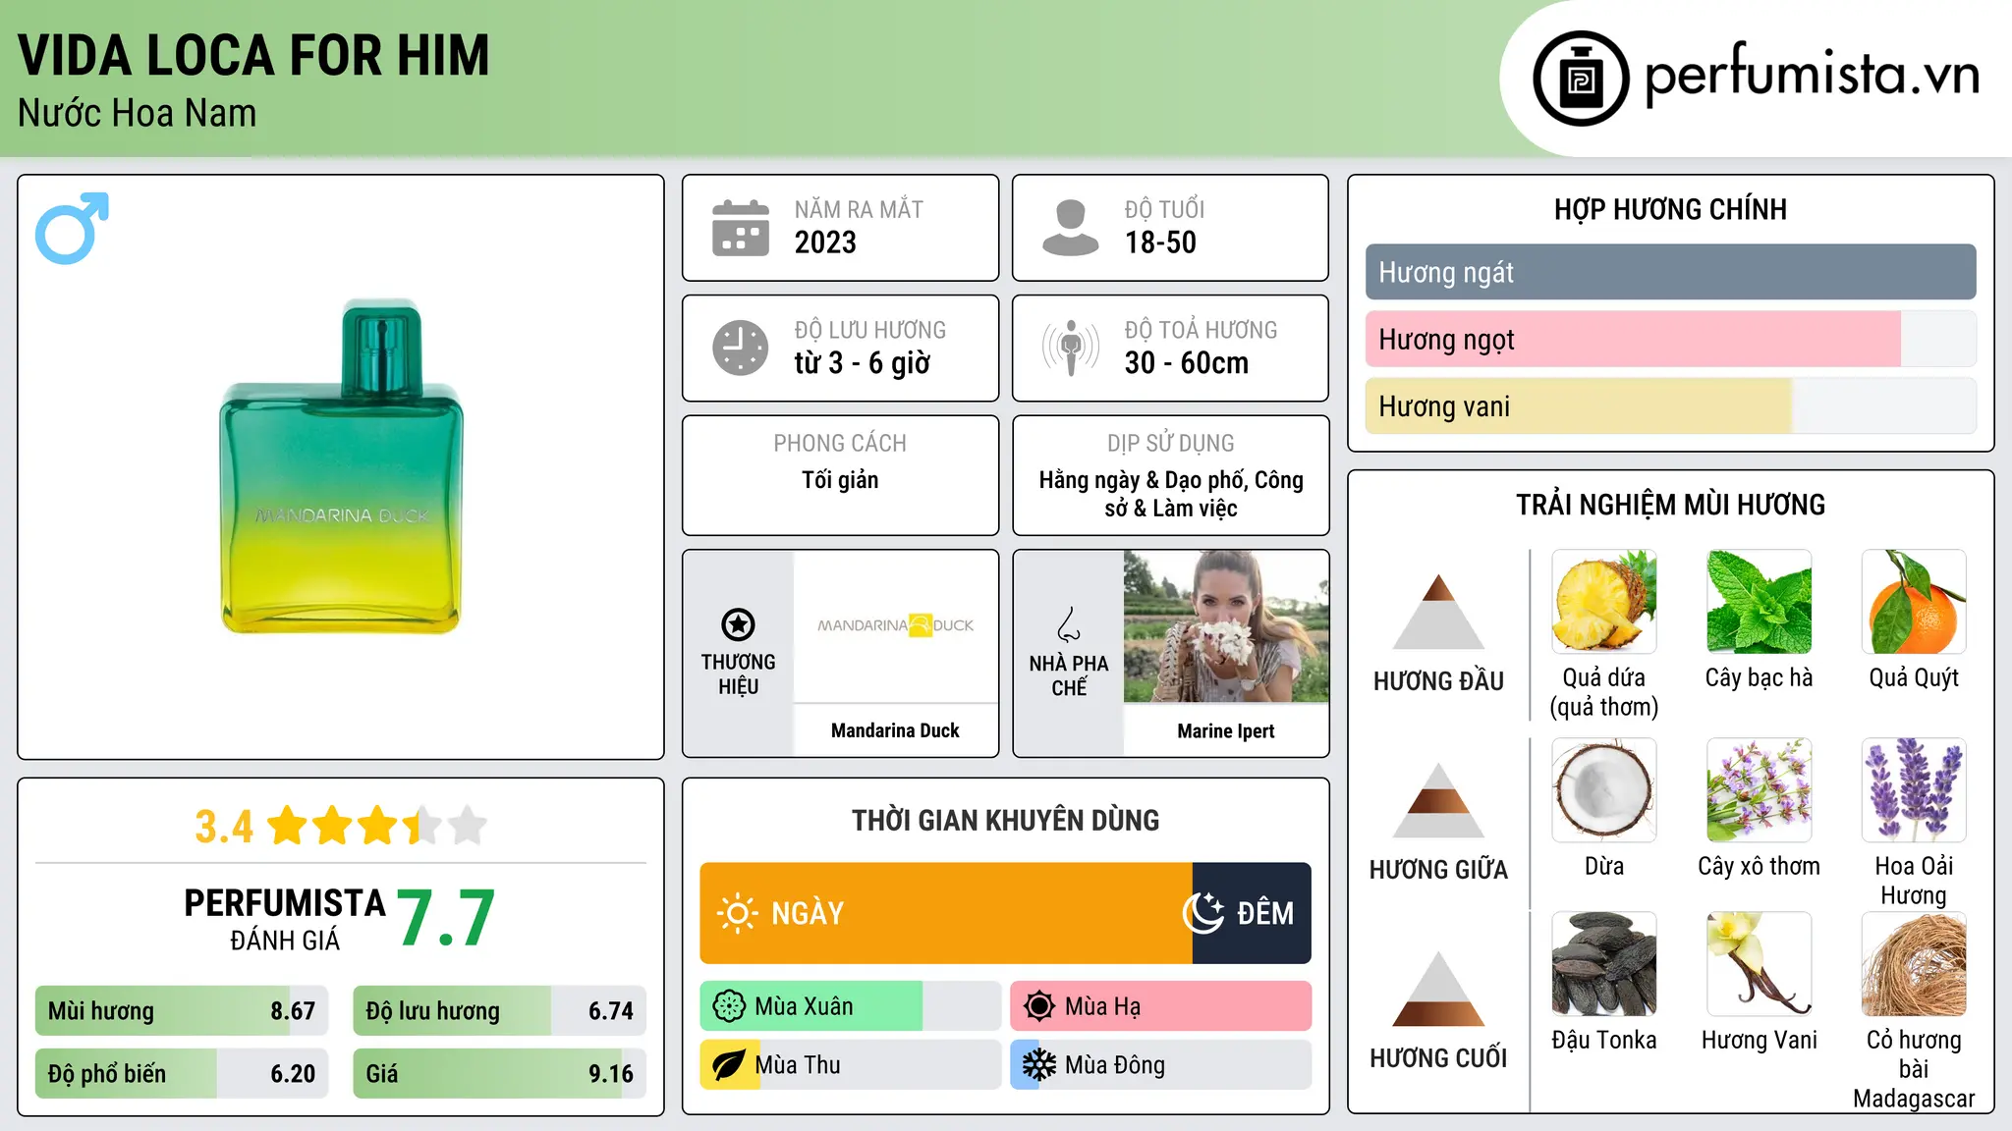Click the calendar icon beside Năm ra mắt
Viewport: 2012px width, 1131px height.
coord(741,228)
